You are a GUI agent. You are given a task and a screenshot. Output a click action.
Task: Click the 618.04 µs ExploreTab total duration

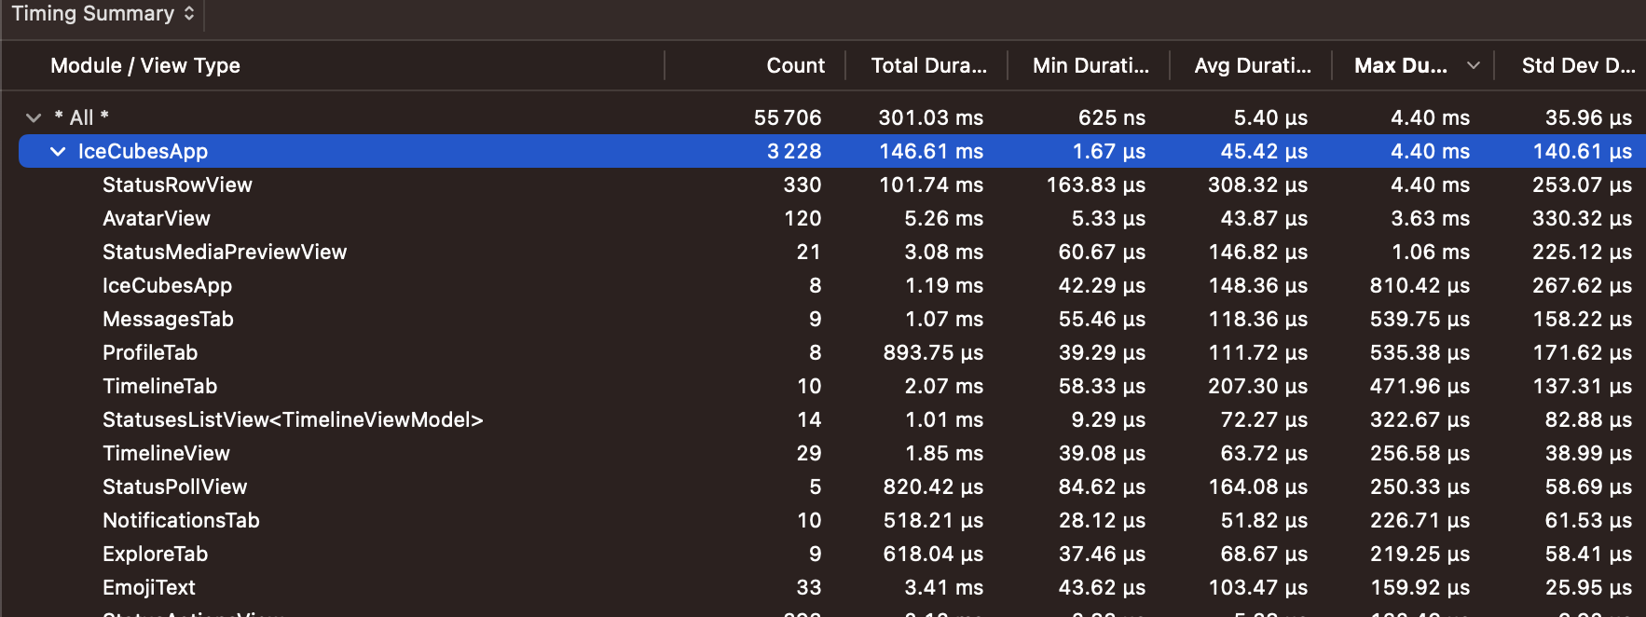933,554
